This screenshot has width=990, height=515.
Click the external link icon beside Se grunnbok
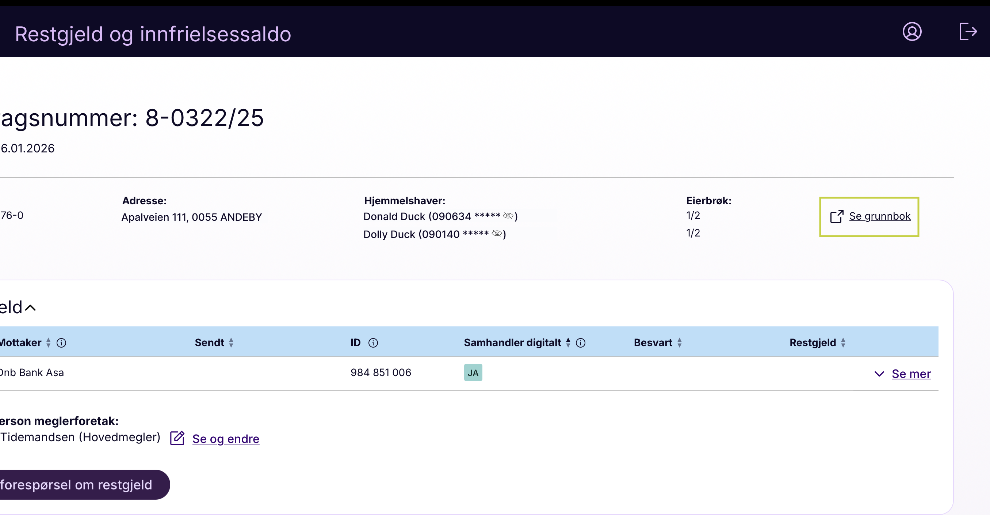837,216
